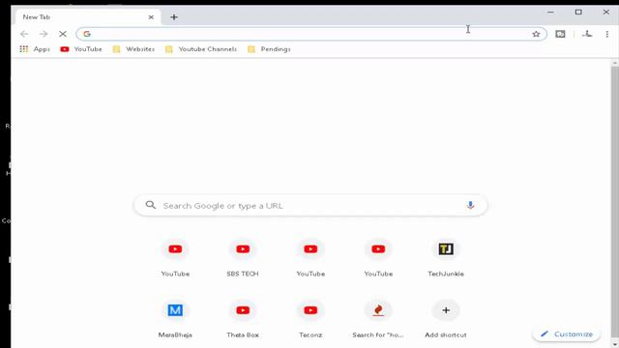Expand the Youtube Channels bookmark folder
619x348 pixels.
(201, 49)
